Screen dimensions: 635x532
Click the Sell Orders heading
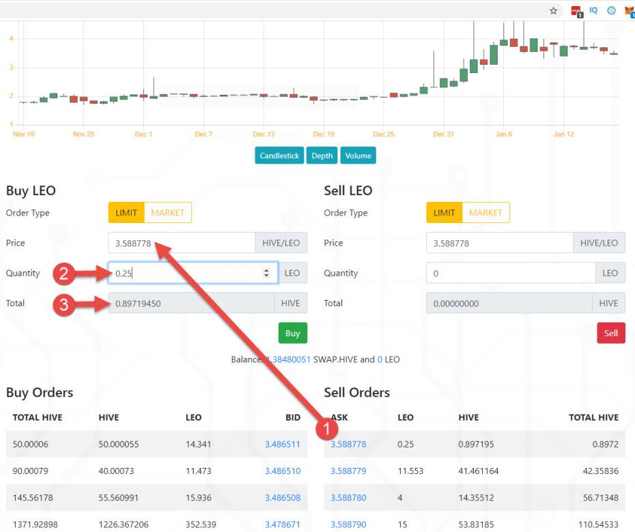point(357,392)
